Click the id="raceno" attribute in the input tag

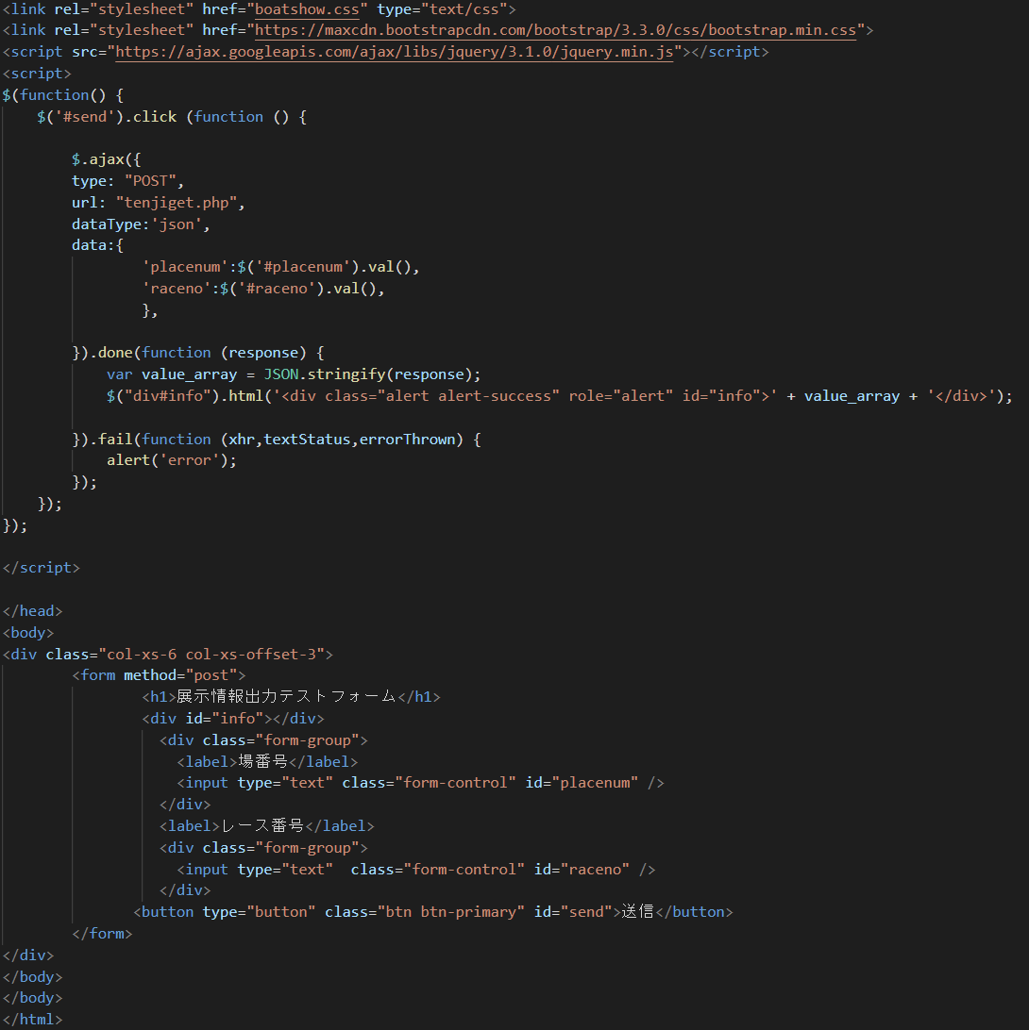(x=582, y=870)
